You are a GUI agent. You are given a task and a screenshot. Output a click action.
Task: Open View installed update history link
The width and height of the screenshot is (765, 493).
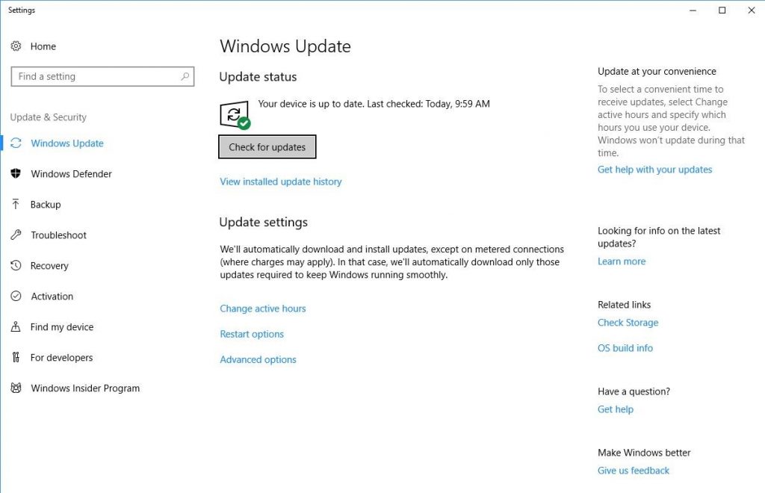(x=281, y=182)
